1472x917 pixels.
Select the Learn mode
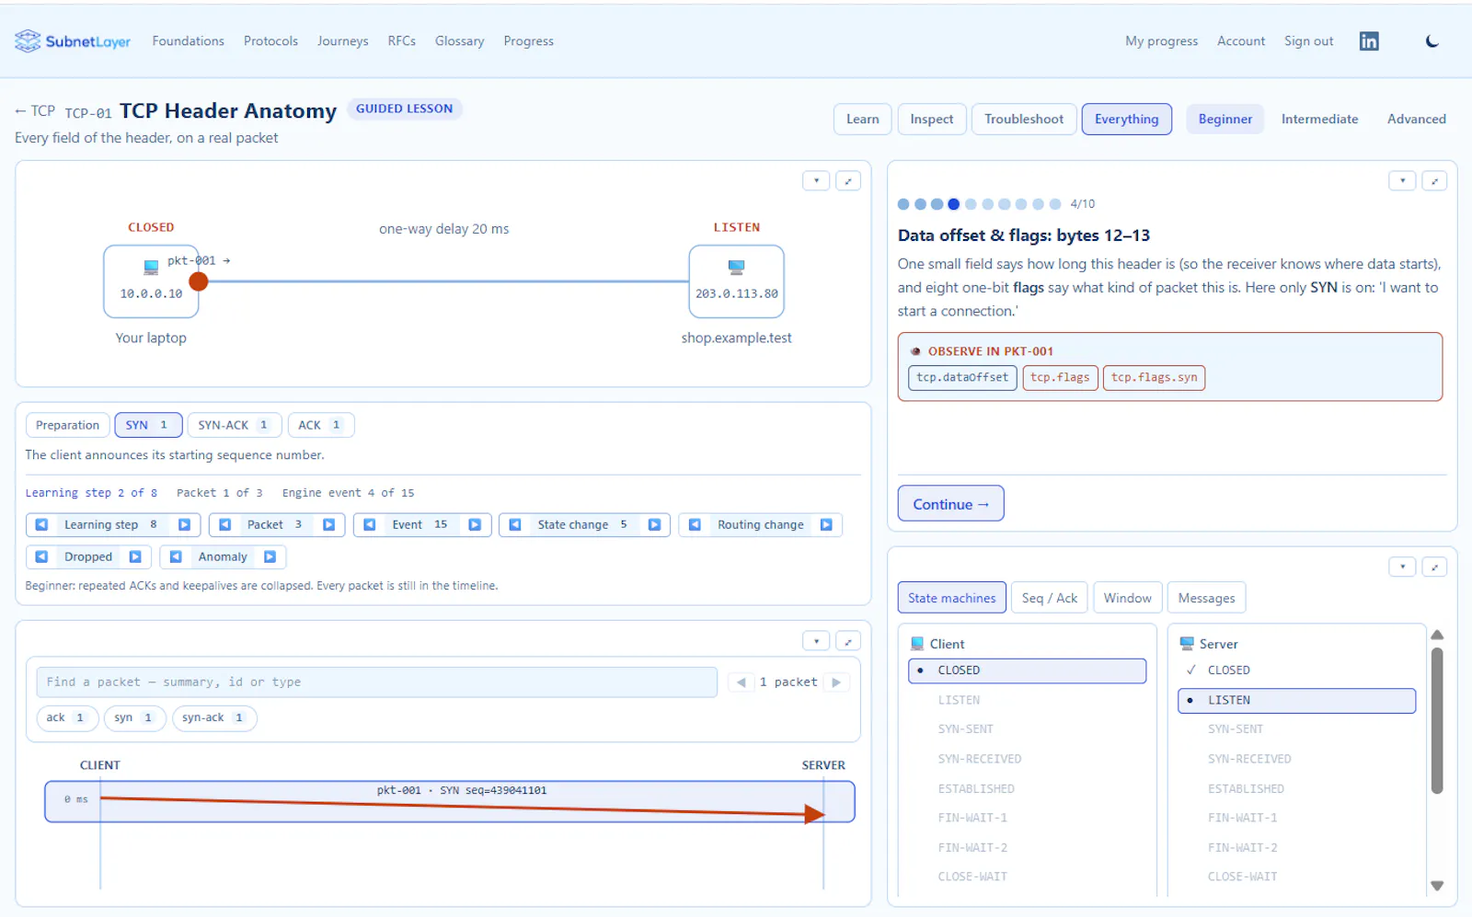(x=863, y=119)
